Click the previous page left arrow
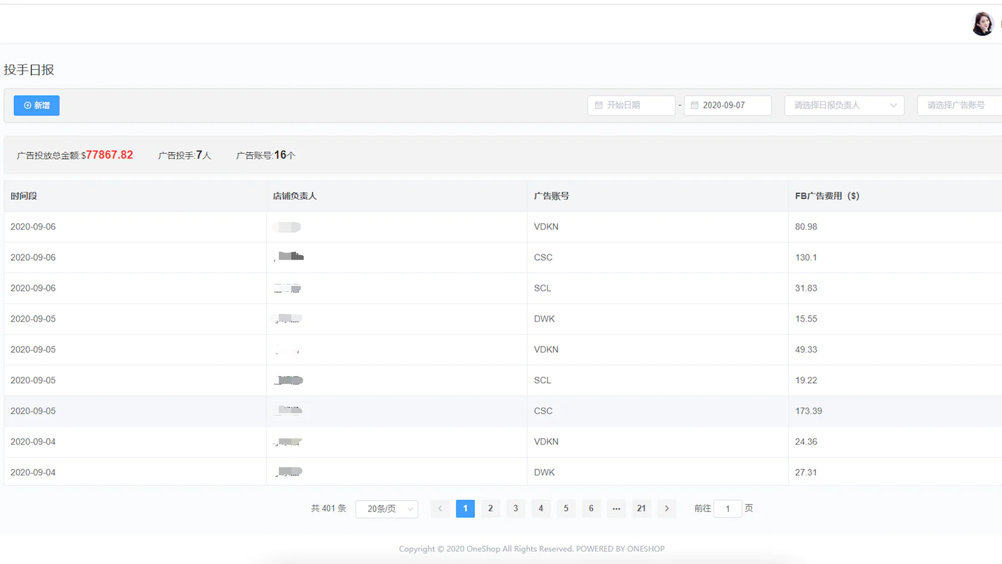 [x=440, y=508]
